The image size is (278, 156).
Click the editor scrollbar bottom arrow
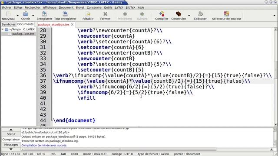click(275, 125)
